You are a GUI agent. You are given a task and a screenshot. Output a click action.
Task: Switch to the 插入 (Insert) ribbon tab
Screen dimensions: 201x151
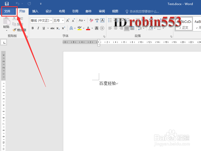pos(35,11)
